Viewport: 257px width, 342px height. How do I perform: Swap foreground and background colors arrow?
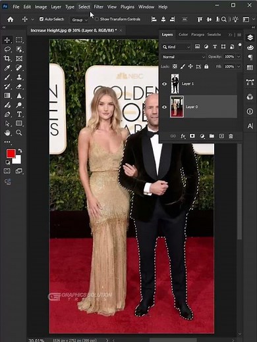click(x=20, y=151)
